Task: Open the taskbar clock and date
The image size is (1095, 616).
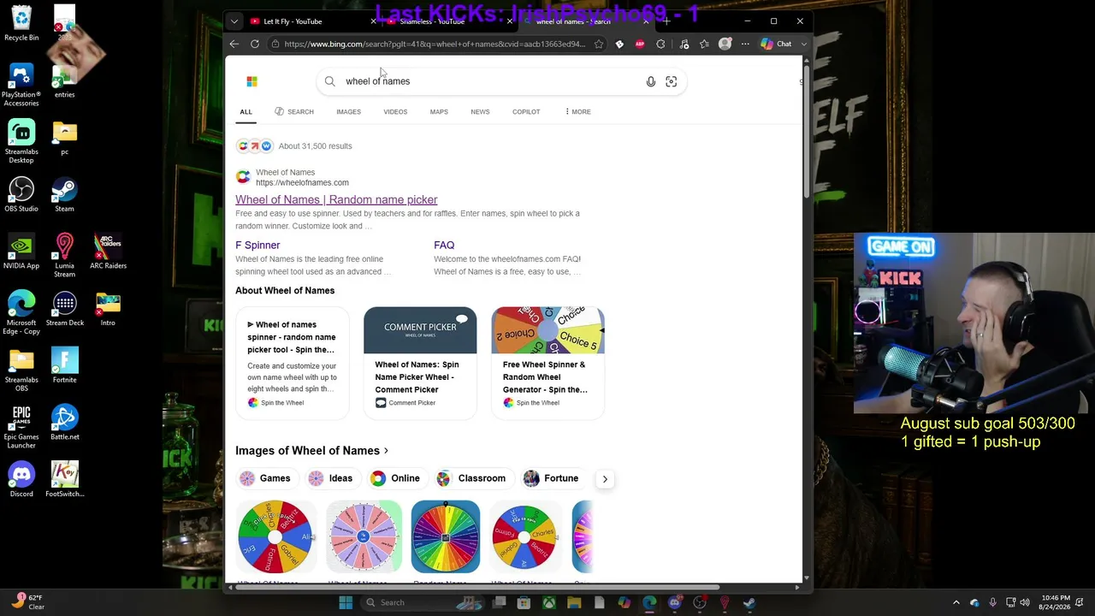Action: point(1053,602)
